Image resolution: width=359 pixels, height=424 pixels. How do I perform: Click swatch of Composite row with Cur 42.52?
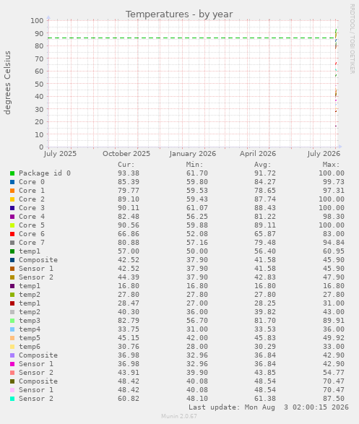(12, 260)
